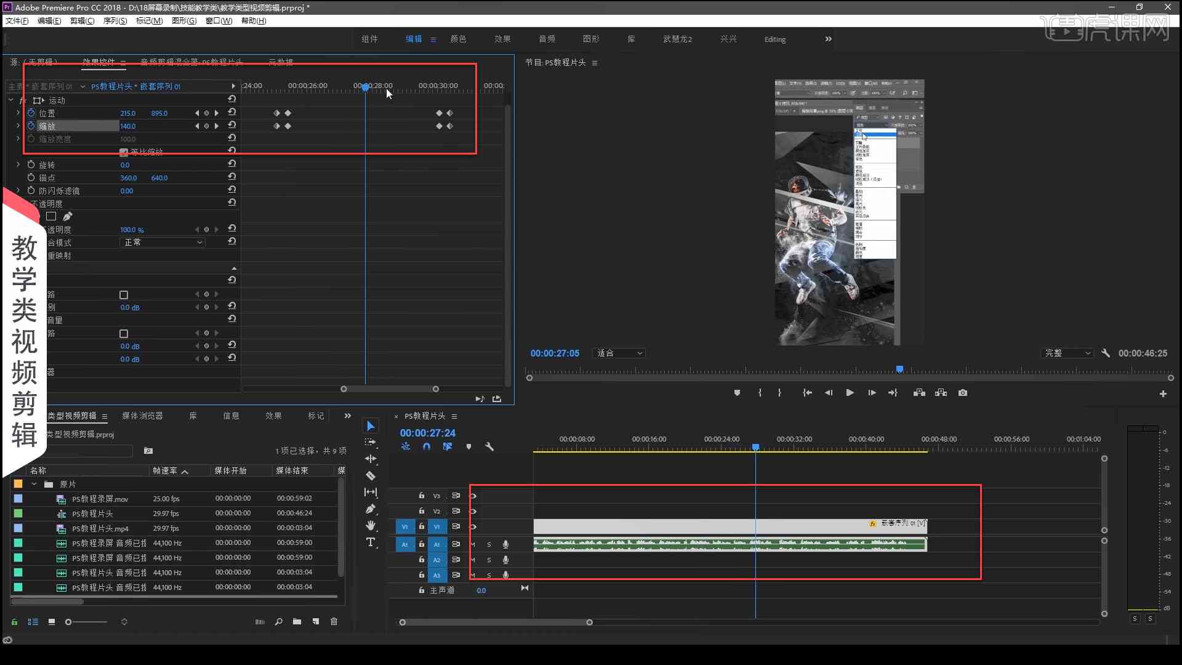1182x665 pixels.
Task: Open the 序列(S) menu
Action: click(115, 21)
